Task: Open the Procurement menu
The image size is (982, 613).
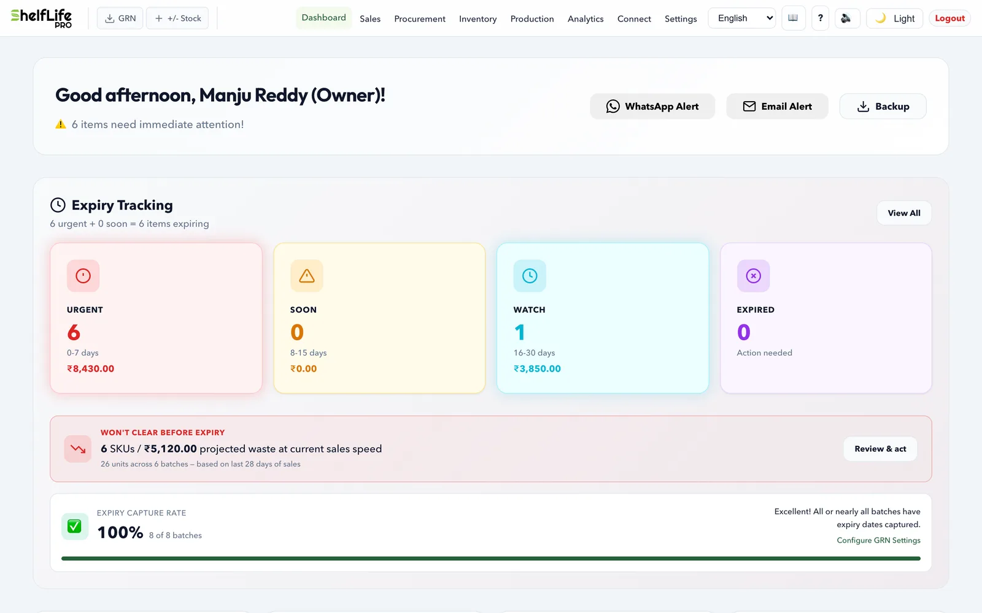Action: pos(420,19)
